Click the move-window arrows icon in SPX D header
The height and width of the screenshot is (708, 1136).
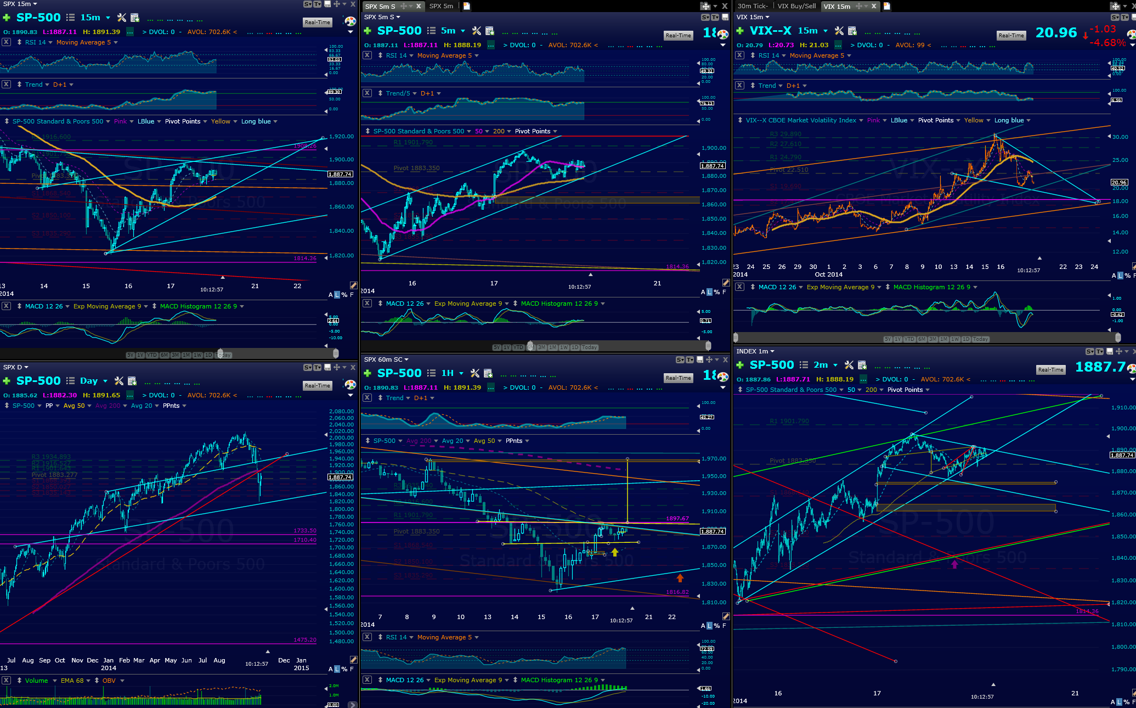pyautogui.click(x=336, y=367)
